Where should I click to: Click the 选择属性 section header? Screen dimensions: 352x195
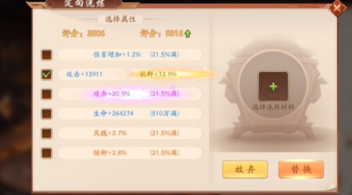[x=120, y=19]
